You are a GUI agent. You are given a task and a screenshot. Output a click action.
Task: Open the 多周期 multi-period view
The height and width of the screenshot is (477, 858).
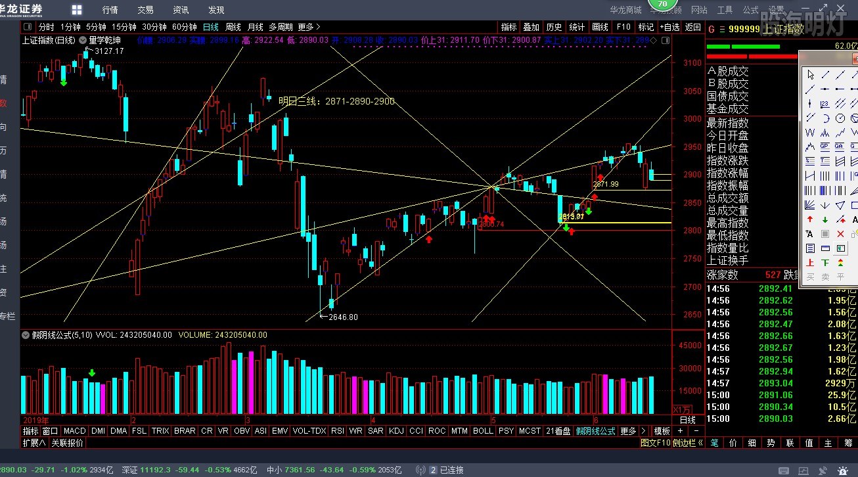pos(281,27)
